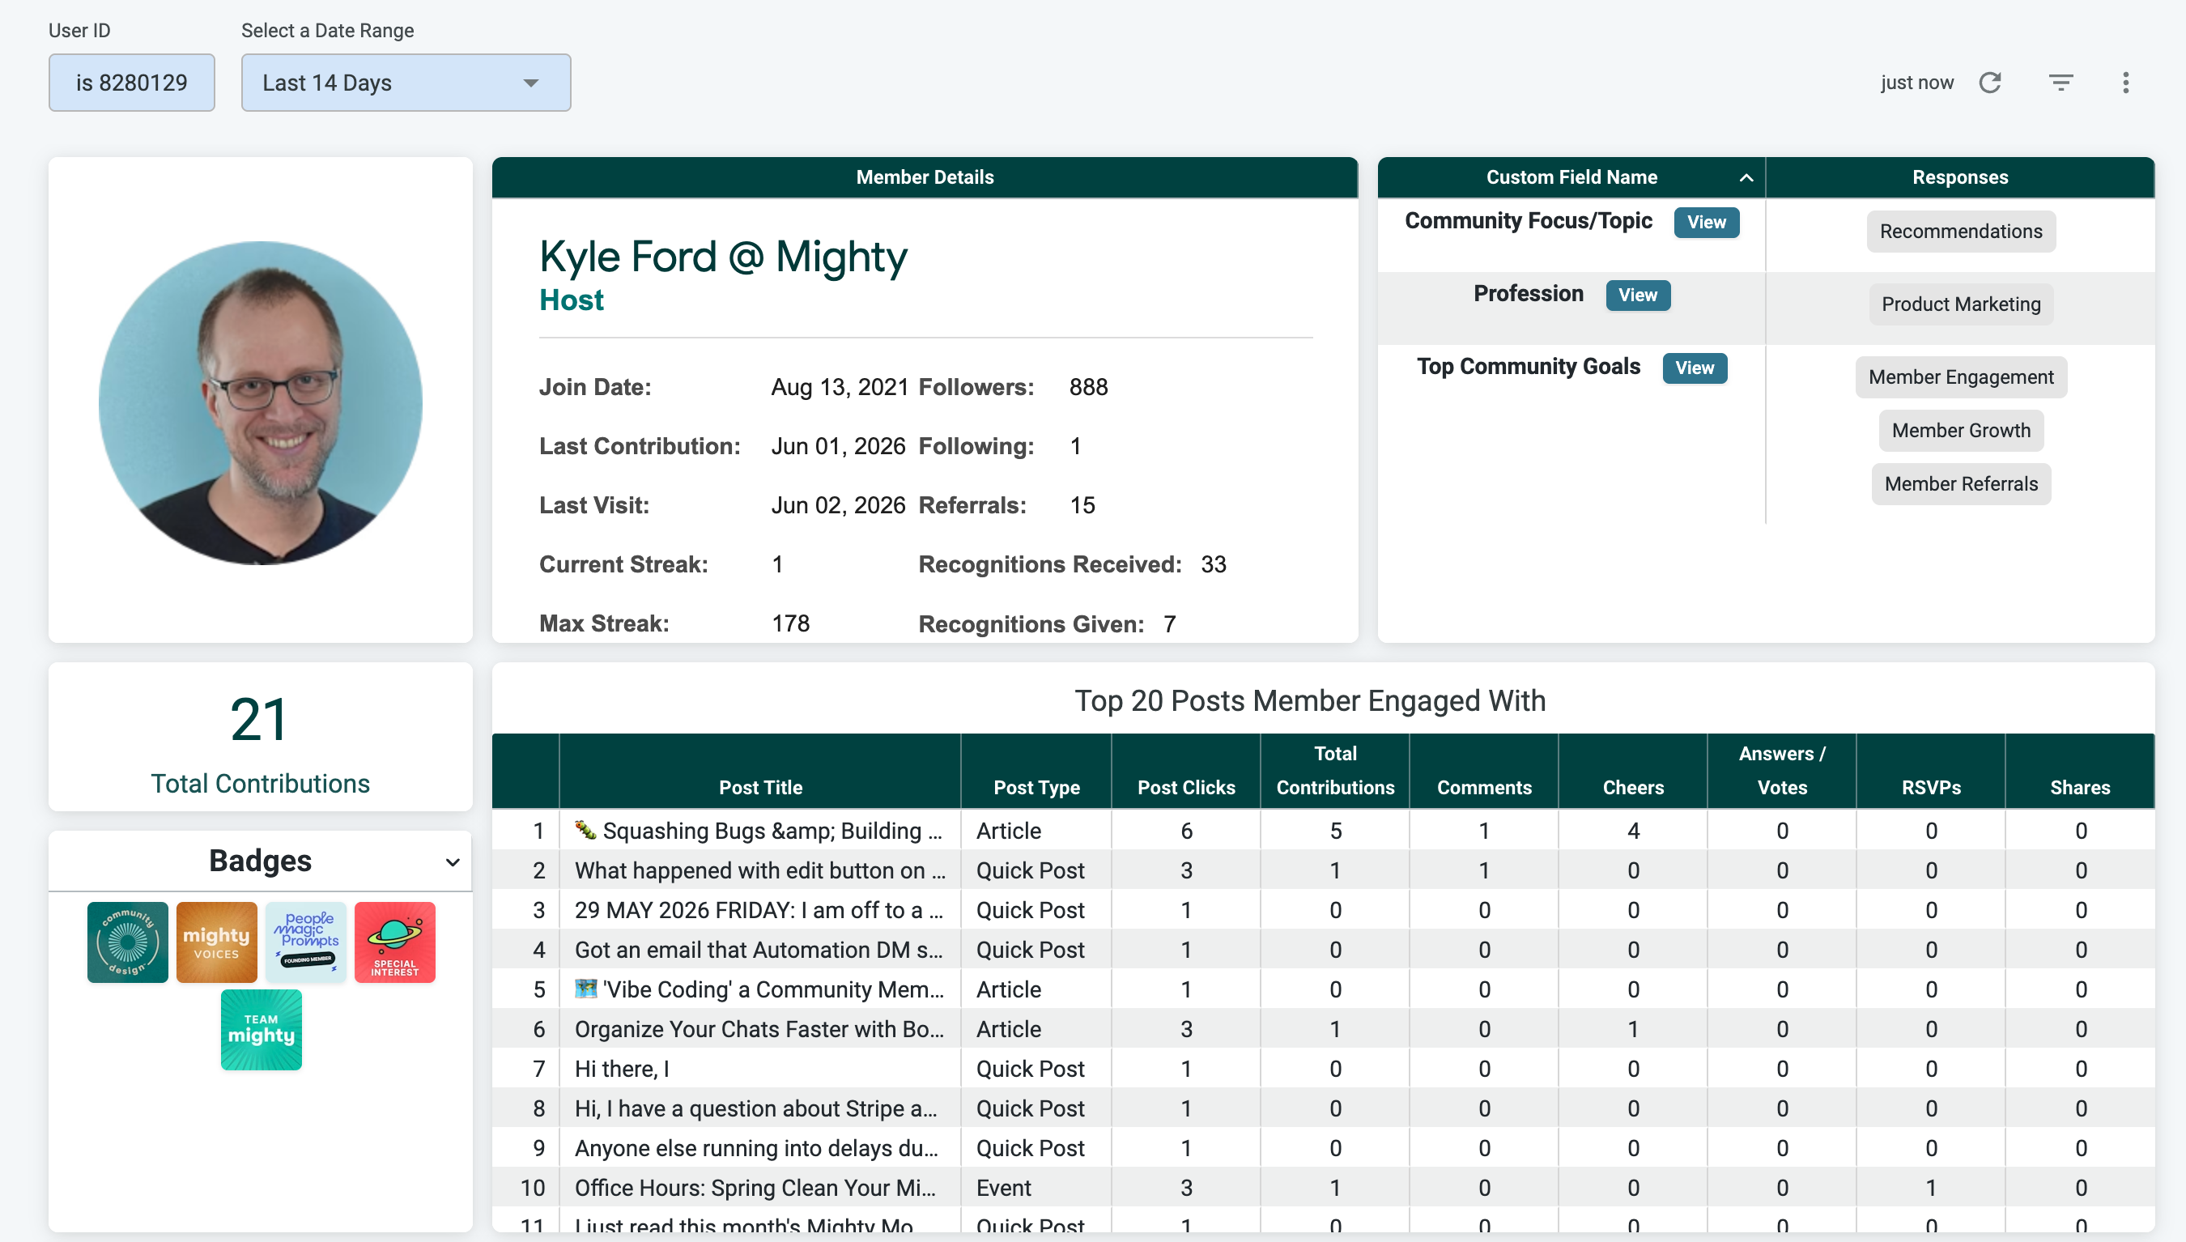This screenshot has width=2186, height=1242.
Task: Select post 'What happened with edit button on ...'
Action: [760, 871]
